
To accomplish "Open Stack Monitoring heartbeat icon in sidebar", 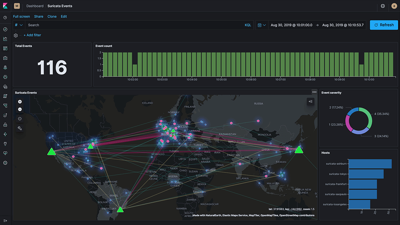I will pyautogui.click(x=5, y=153).
